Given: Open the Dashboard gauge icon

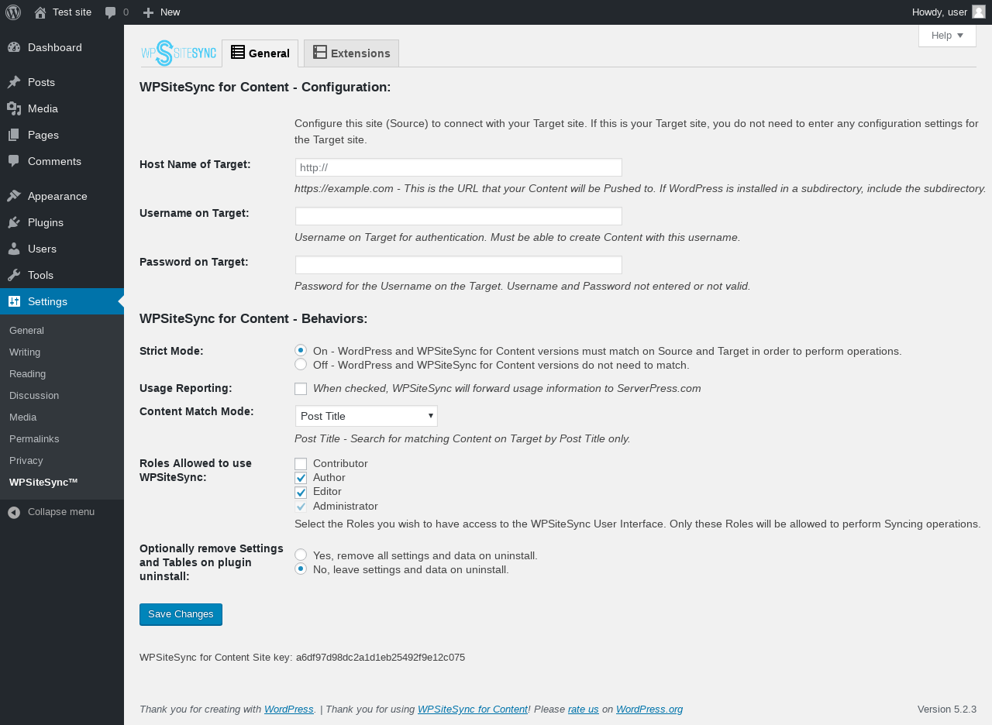Looking at the screenshot, I should [x=14, y=47].
